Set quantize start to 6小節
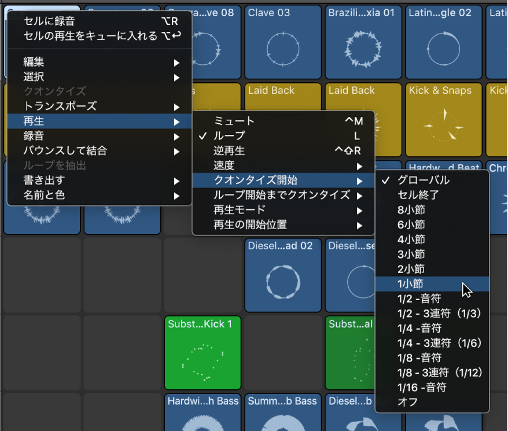The width and height of the screenshot is (508, 431). 432,224
